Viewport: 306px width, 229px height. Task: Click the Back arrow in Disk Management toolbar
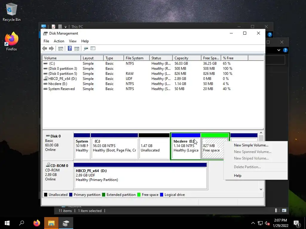point(45,49)
